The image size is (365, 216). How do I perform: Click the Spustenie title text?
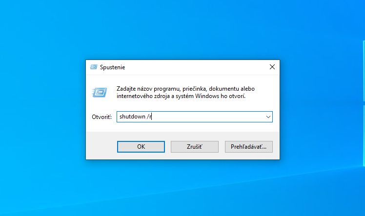[x=112, y=67]
